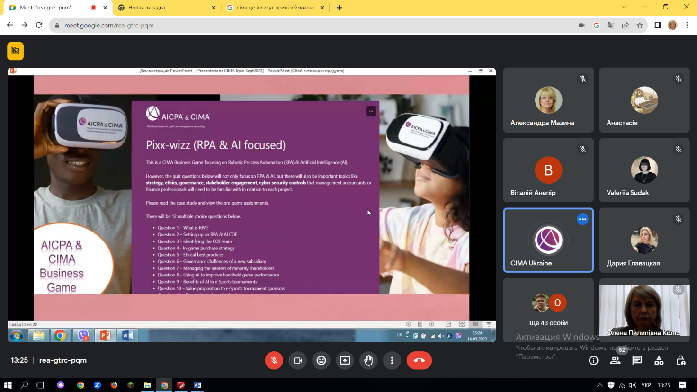
Task: Open camera permission icon in address bar
Action: (x=581, y=26)
